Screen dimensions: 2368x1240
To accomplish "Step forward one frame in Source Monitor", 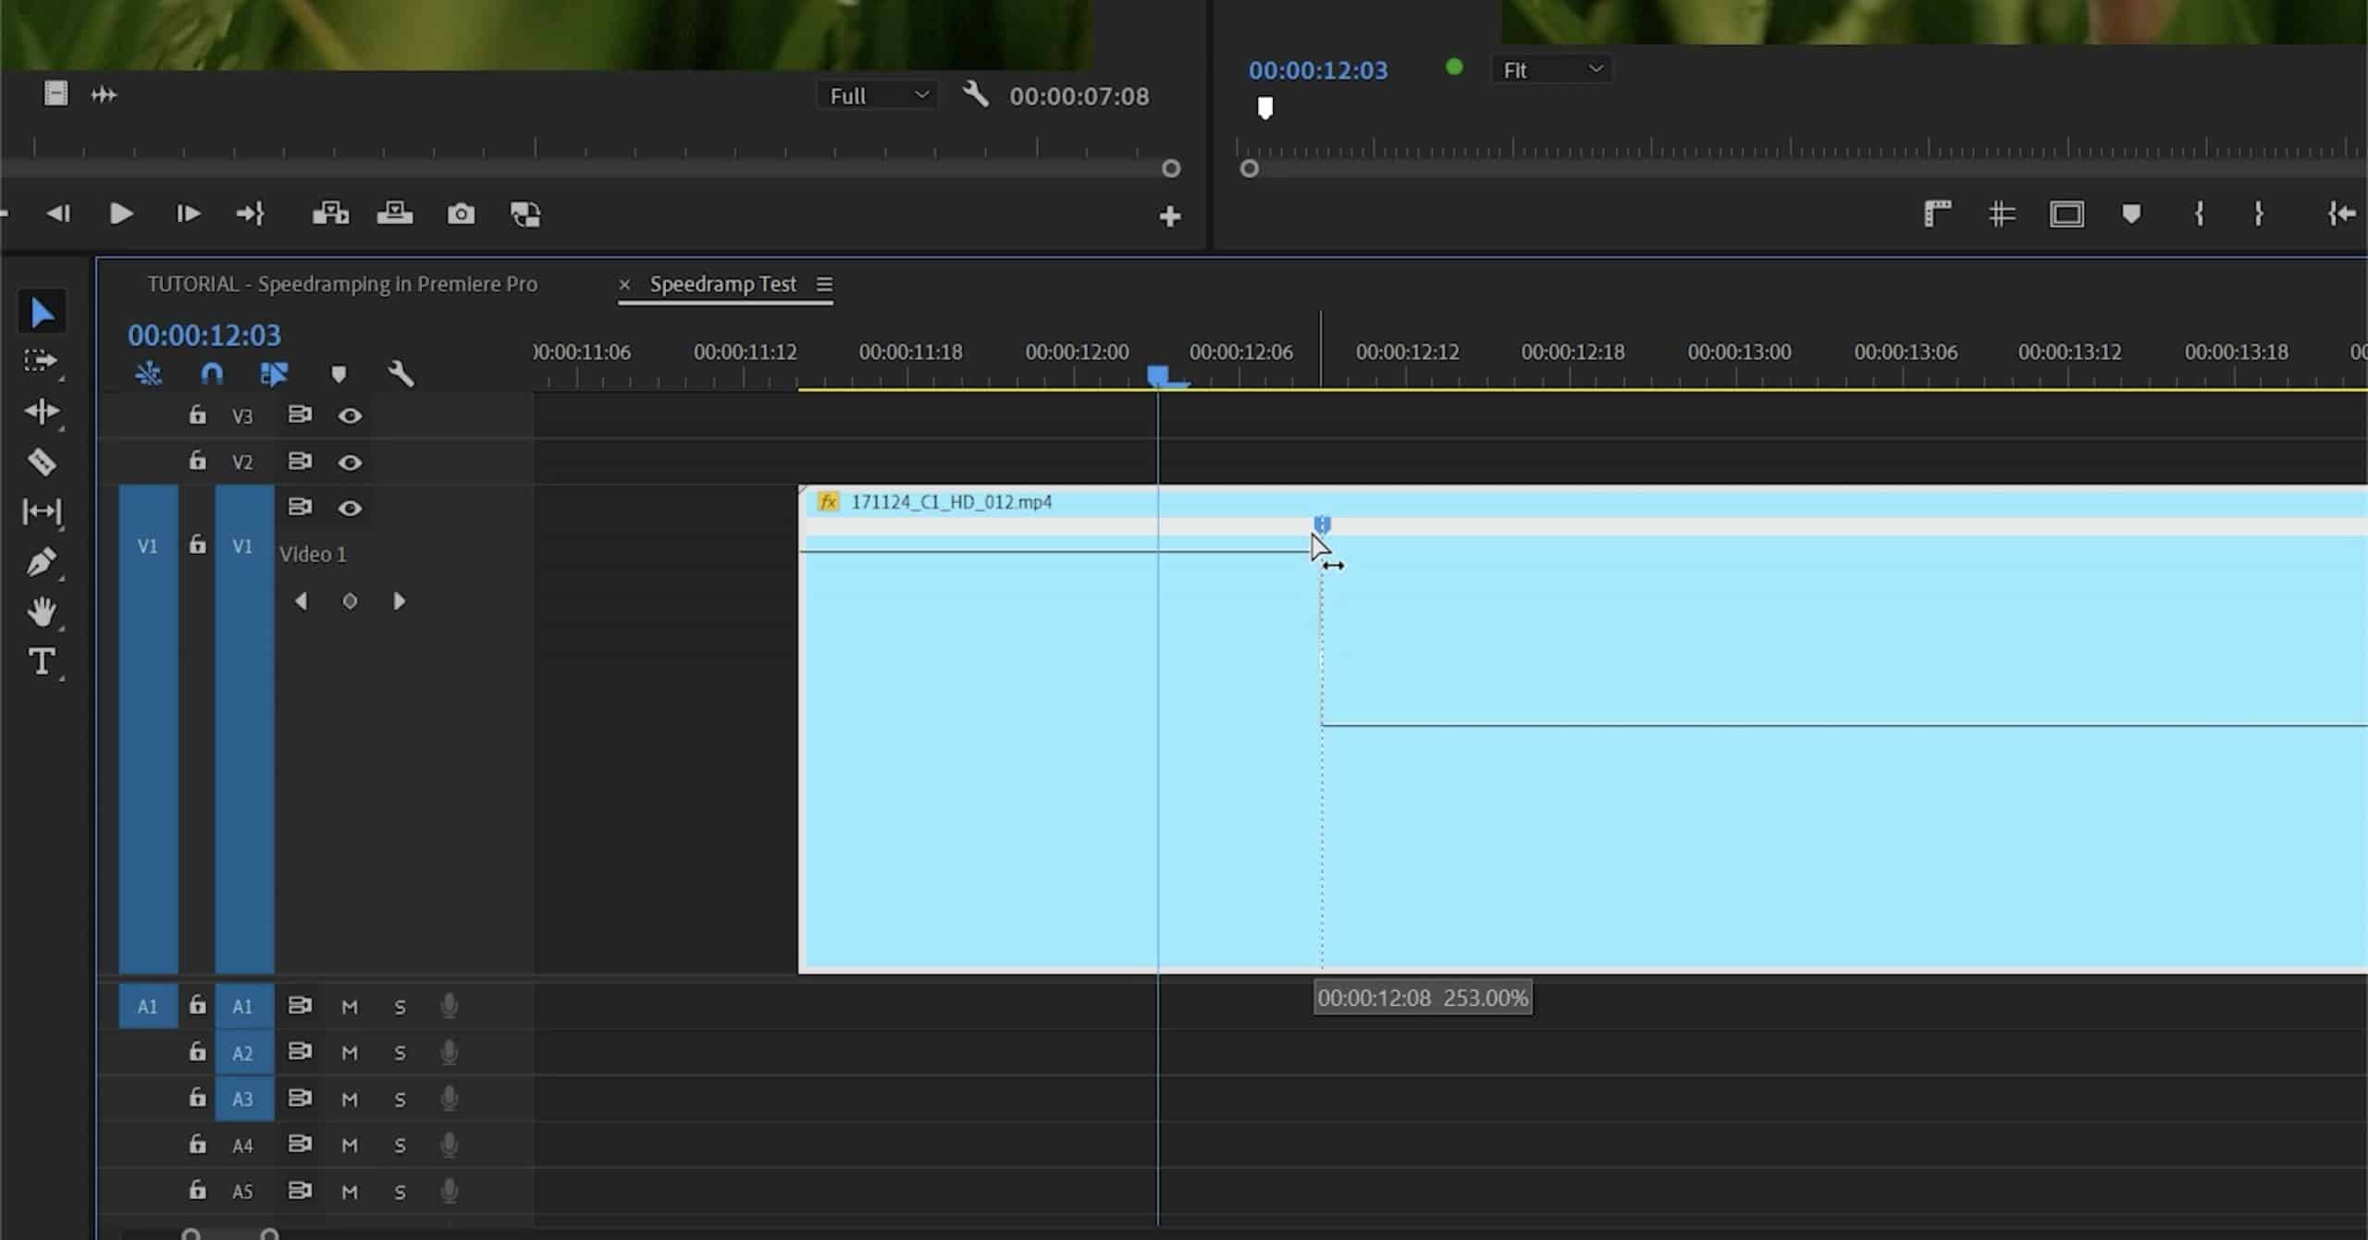I will (188, 215).
